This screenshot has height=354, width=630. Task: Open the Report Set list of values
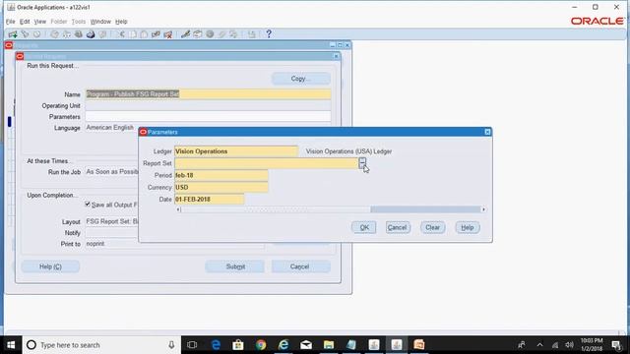(362, 162)
